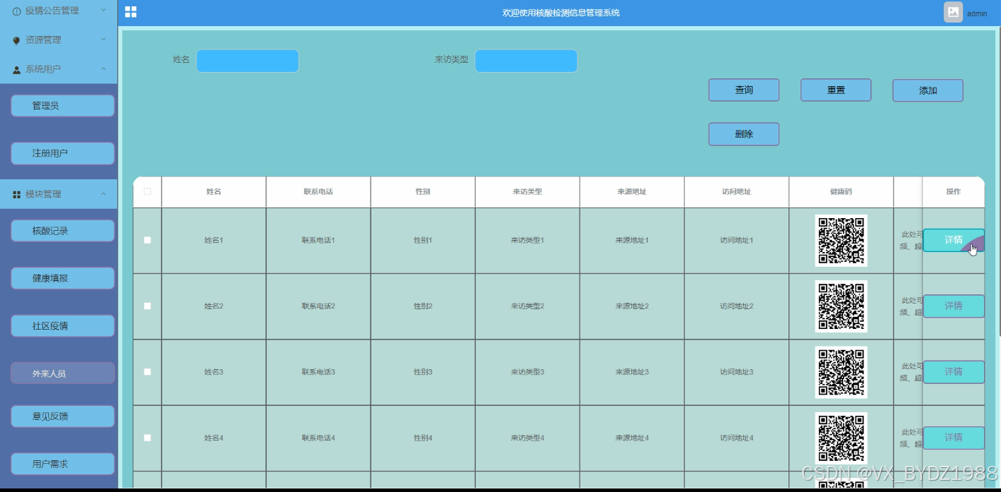The height and width of the screenshot is (492, 1001).
Task: Click the 疫情公告管理 info icon
Action: coord(17,11)
